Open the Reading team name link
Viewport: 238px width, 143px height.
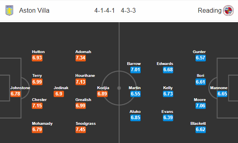210,11
